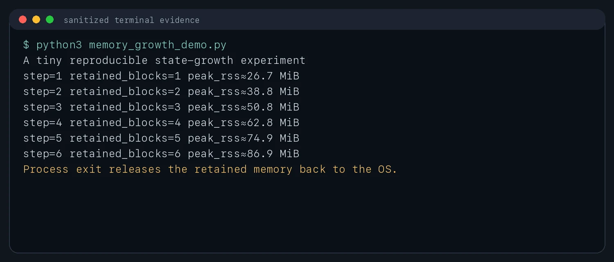Click the yellow minimize window button

(x=36, y=20)
